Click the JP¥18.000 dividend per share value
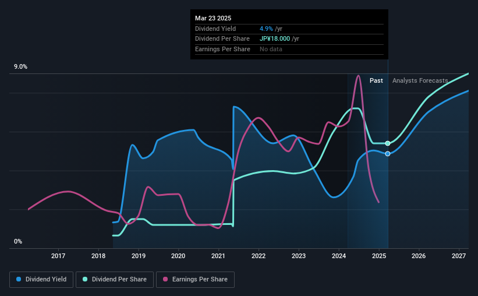The height and width of the screenshot is (296, 478). pyautogui.click(x=275, y=39)
